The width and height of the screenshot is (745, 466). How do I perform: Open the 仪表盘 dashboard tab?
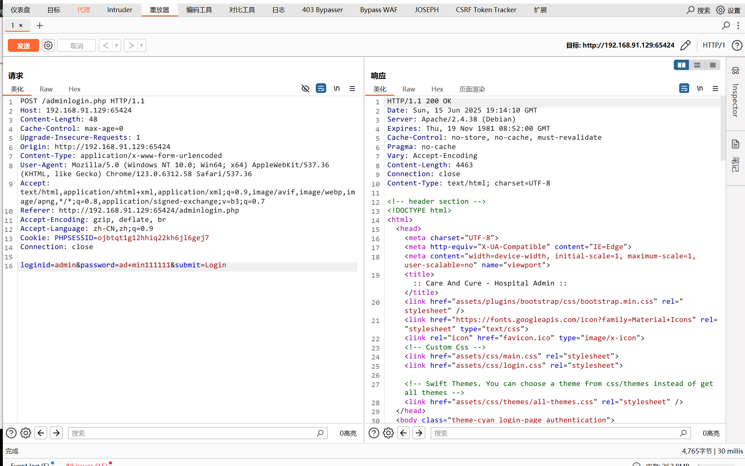20,10
